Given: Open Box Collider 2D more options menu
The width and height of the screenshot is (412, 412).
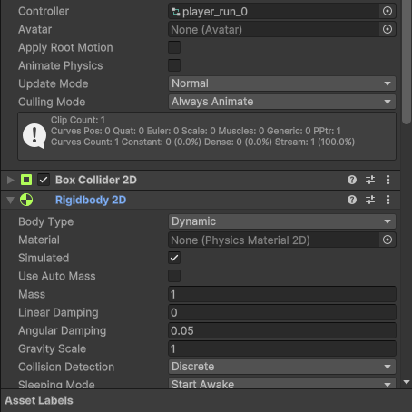Looking at the screenshot, I should [x=388, y=180].
